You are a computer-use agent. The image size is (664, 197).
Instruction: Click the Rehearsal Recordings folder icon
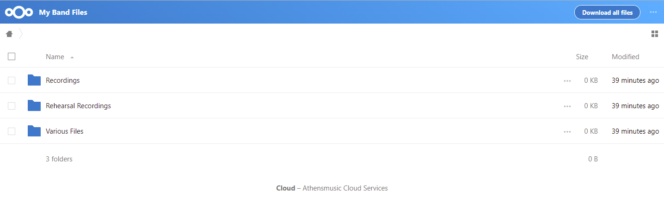coord(34,106)
